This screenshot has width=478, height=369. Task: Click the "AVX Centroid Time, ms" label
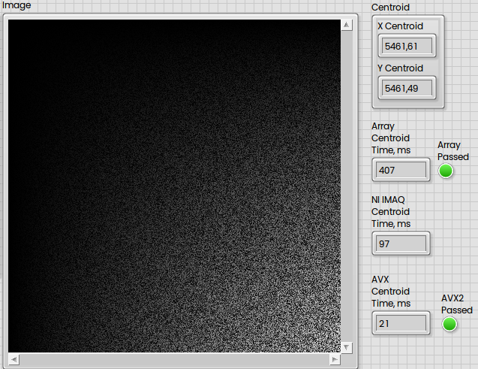pyautogui.click(x=391, y=291)
